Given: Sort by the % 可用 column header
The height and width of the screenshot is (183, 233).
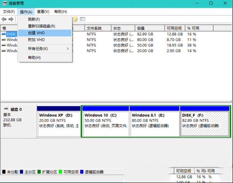Looking at the screenshot, I should (199, 28).
